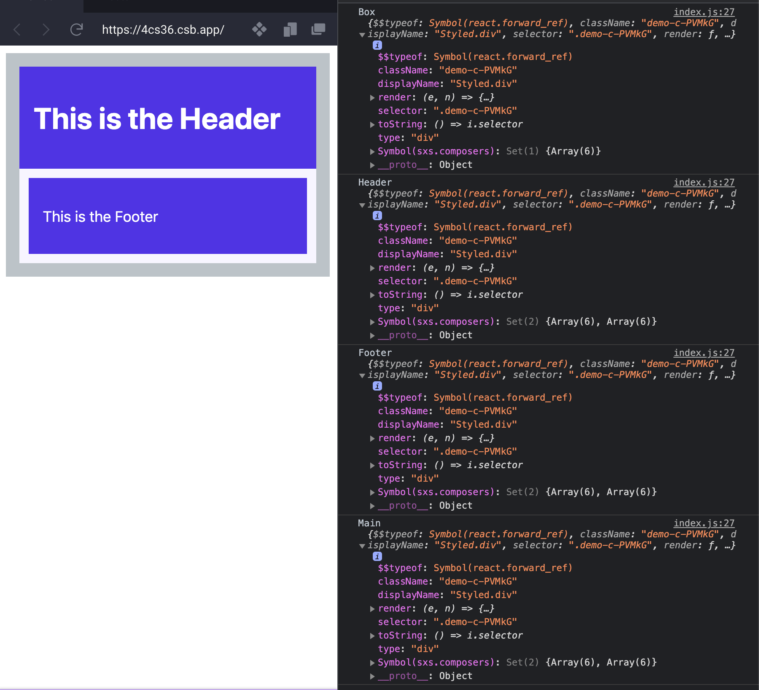
Task: Click the info badge under the Footer object
Action: [x=377, y=385]
